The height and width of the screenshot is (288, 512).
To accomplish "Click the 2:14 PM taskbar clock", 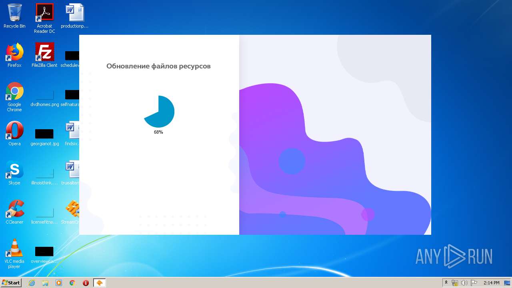I will click(491, 283).
